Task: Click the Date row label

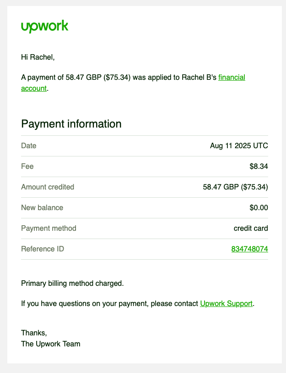Action: (29, 146)
